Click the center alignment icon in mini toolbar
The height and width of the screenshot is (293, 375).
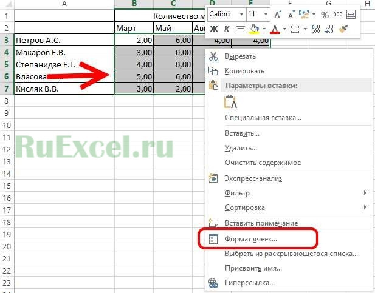click(240, 29)
